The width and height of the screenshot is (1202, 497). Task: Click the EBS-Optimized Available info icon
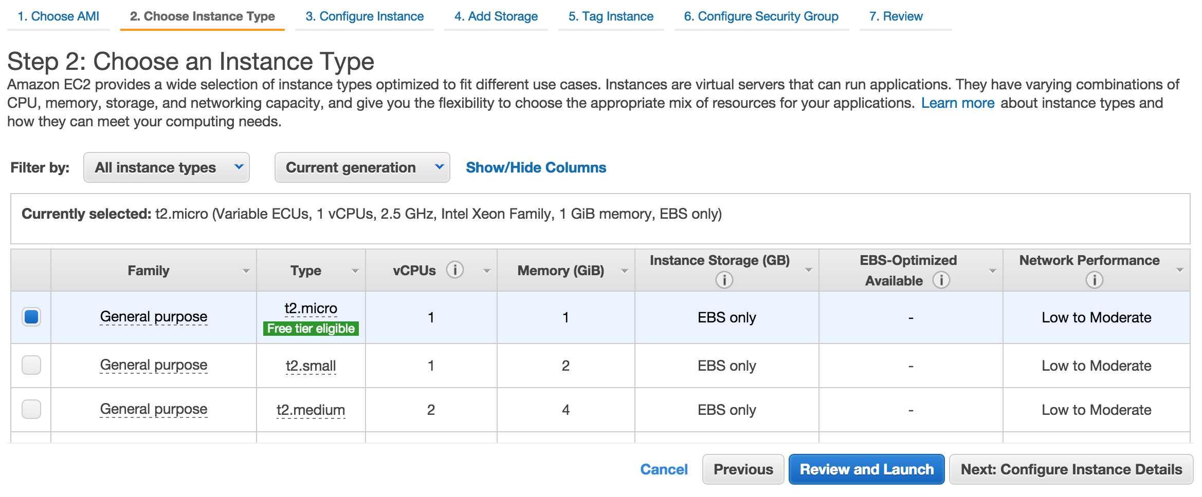[x=941, y=280]
